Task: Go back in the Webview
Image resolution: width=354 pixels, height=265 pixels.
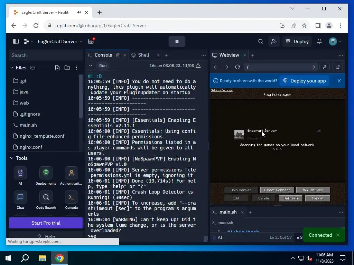Action: [x=215, y=67]
